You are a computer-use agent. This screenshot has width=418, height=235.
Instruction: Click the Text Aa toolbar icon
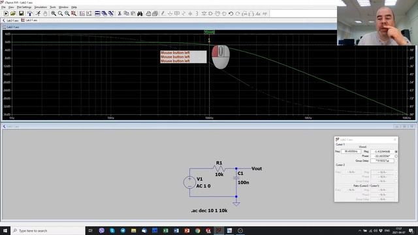[258, 13]
